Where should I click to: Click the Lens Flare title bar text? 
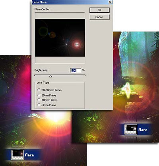(39, 2)
